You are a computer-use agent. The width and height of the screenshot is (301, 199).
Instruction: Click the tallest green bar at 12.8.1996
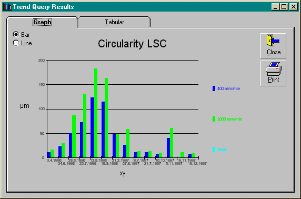pyautogui.click(x=96, y=113)
